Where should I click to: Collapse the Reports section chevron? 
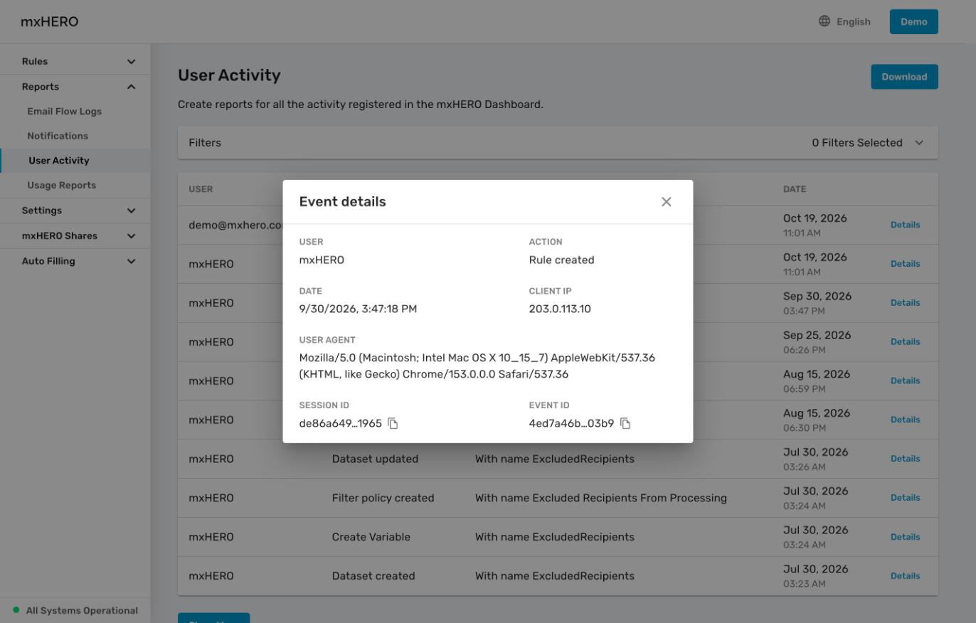click(x=131, y=87)
